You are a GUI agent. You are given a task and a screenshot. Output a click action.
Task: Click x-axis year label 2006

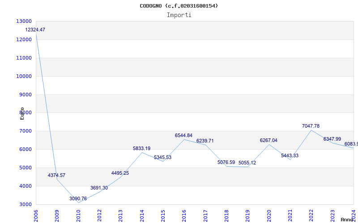pyautogui.click(x=36, y=216)
